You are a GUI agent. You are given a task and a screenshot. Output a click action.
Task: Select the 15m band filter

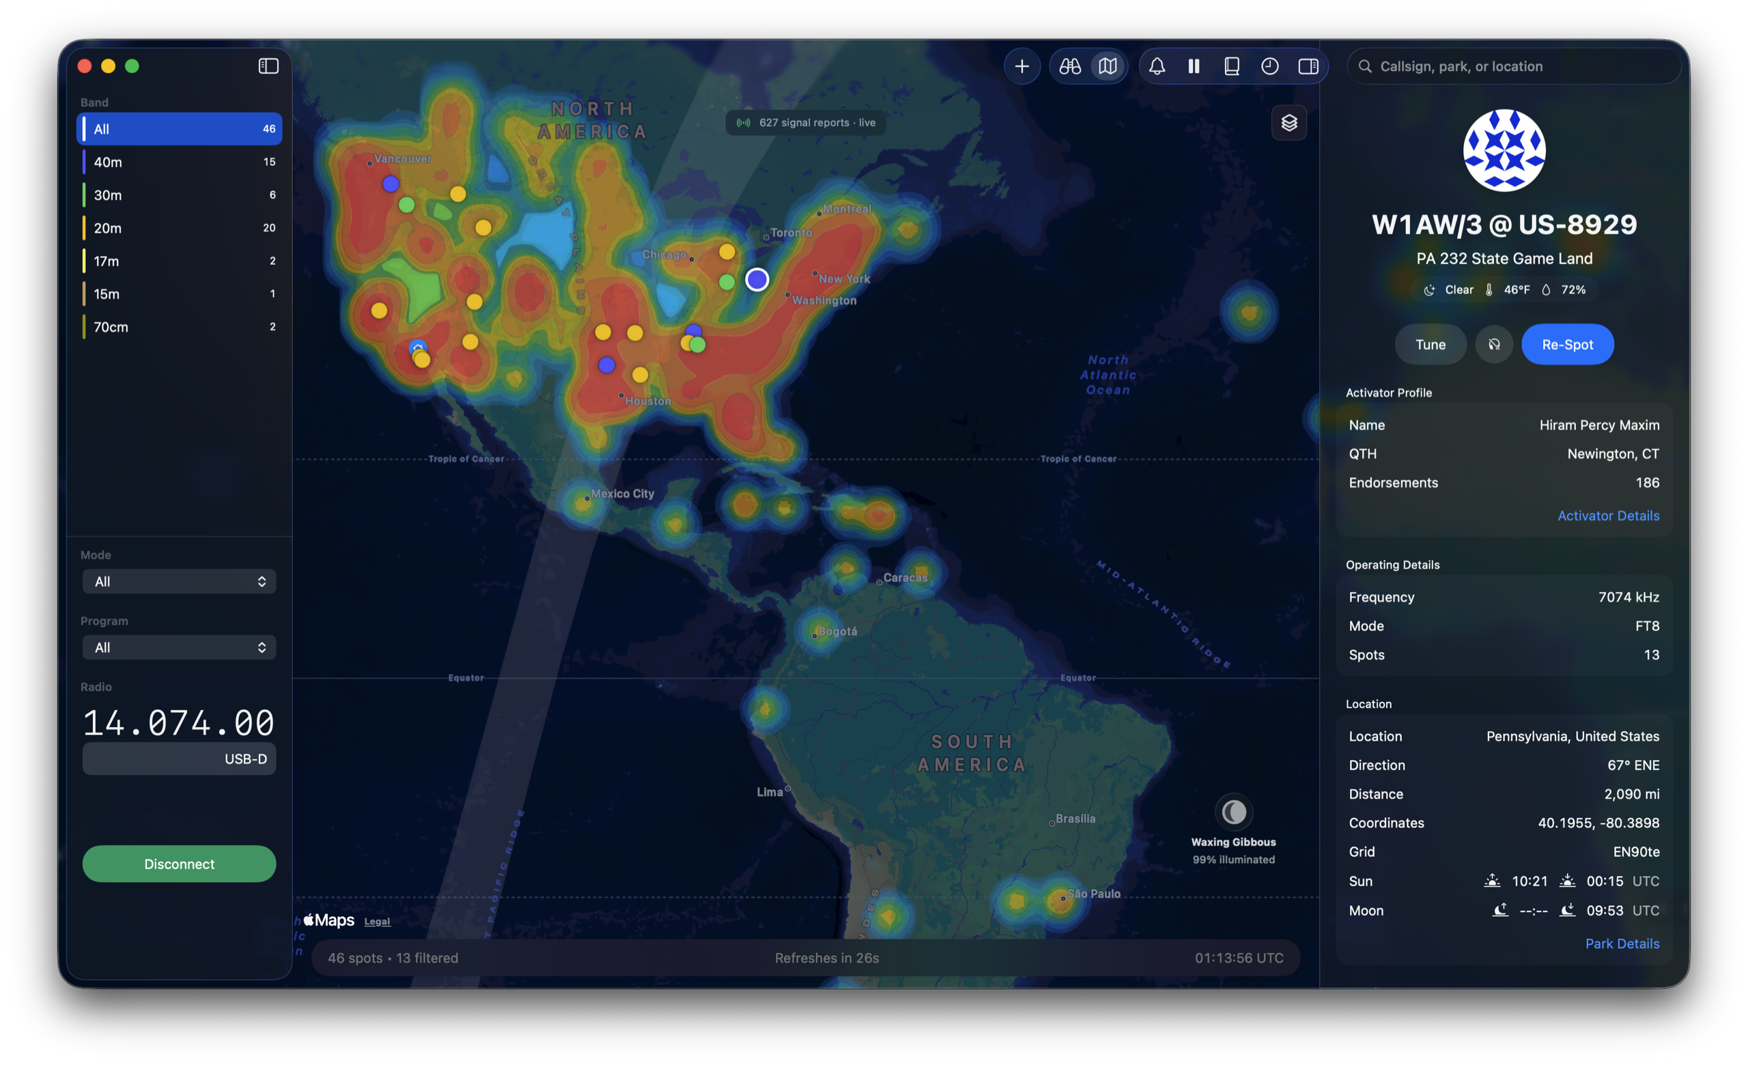[x=180, y=294]
